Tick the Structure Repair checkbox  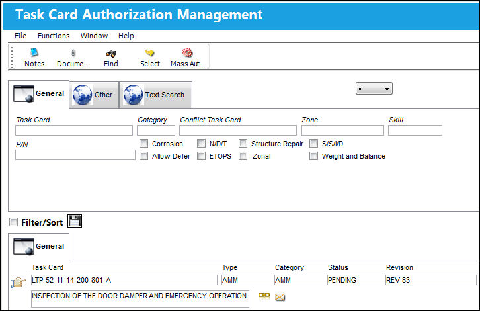pos(243,144)
